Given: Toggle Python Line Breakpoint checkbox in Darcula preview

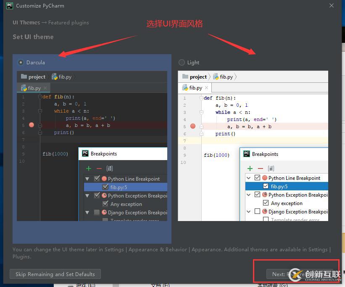Looking at the screenshot, I should 97,179.
